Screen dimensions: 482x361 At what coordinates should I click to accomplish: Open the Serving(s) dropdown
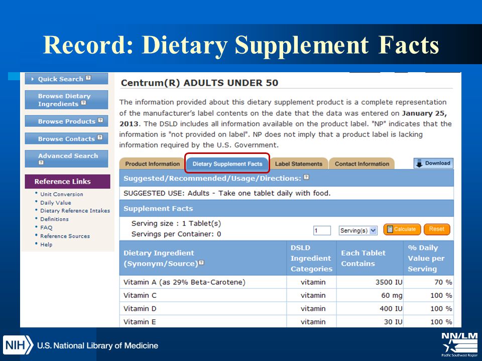point(358,231)
